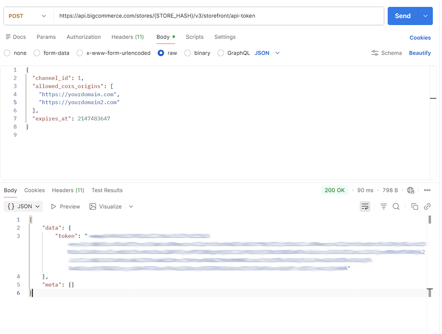442x334 pixels.
Task: Click the response link icon
Action: 427,207
